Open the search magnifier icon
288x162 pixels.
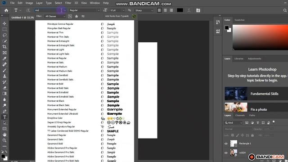(285, 10)
